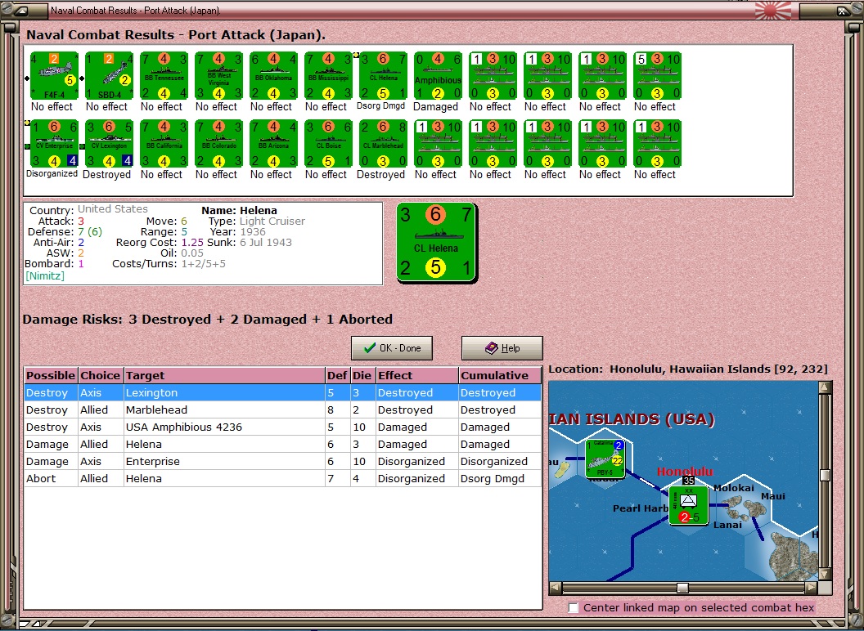Click the CL Marblehead cruiser counter
864x631 pixels.
click(383, 143)
